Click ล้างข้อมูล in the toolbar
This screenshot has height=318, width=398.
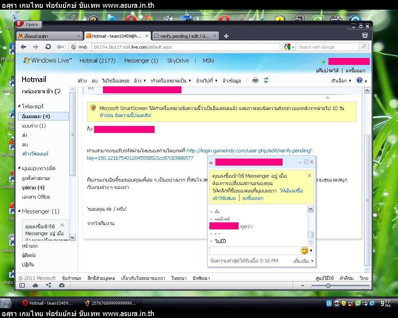(232, 81)
